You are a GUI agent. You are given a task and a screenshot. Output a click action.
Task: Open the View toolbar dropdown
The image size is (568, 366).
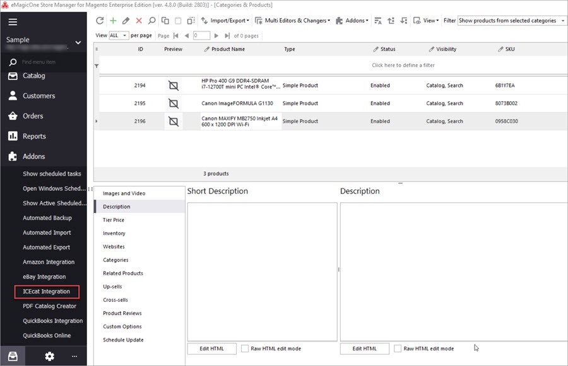(x=426, y=21)
